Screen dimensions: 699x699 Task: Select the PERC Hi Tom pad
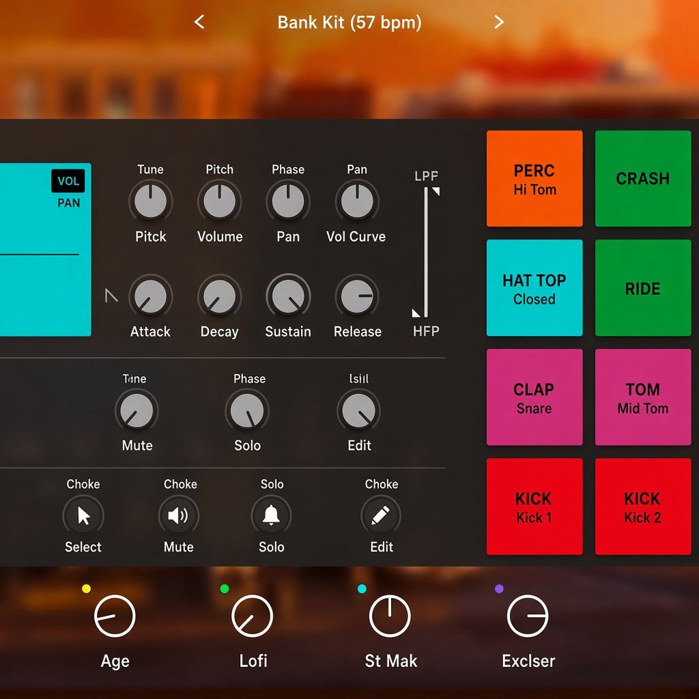coord(534,178)
